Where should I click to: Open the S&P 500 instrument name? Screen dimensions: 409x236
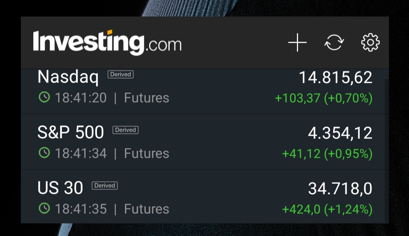point(70,133)
